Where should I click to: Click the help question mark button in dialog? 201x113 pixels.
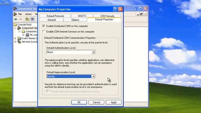point(115,9)
